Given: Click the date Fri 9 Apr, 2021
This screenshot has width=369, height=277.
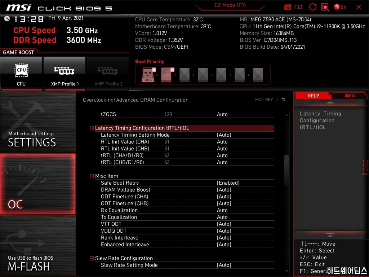Looking at the screenshot, I should click(66, 18).
